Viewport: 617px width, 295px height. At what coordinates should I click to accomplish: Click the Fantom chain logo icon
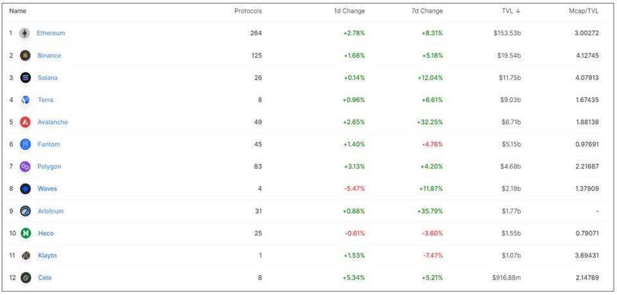[x=25, y=144]
